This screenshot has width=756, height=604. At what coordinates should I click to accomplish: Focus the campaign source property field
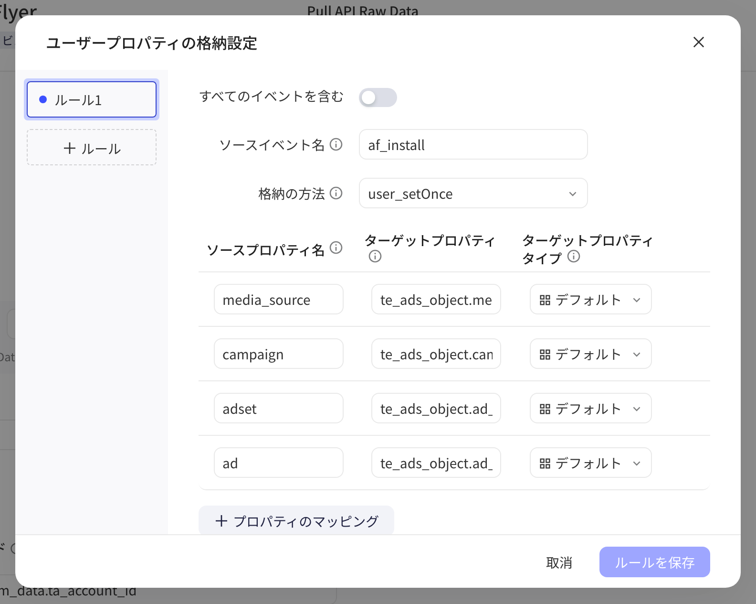pyautogui.click(x=279, y=354)
